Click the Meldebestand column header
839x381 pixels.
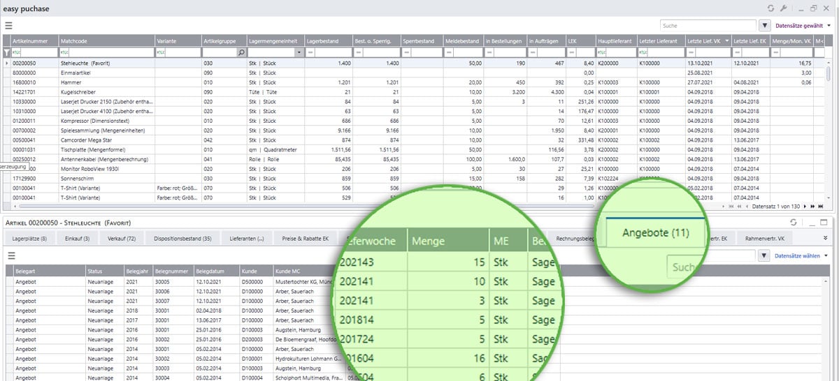pyautogui.click(x=464, y=41)
